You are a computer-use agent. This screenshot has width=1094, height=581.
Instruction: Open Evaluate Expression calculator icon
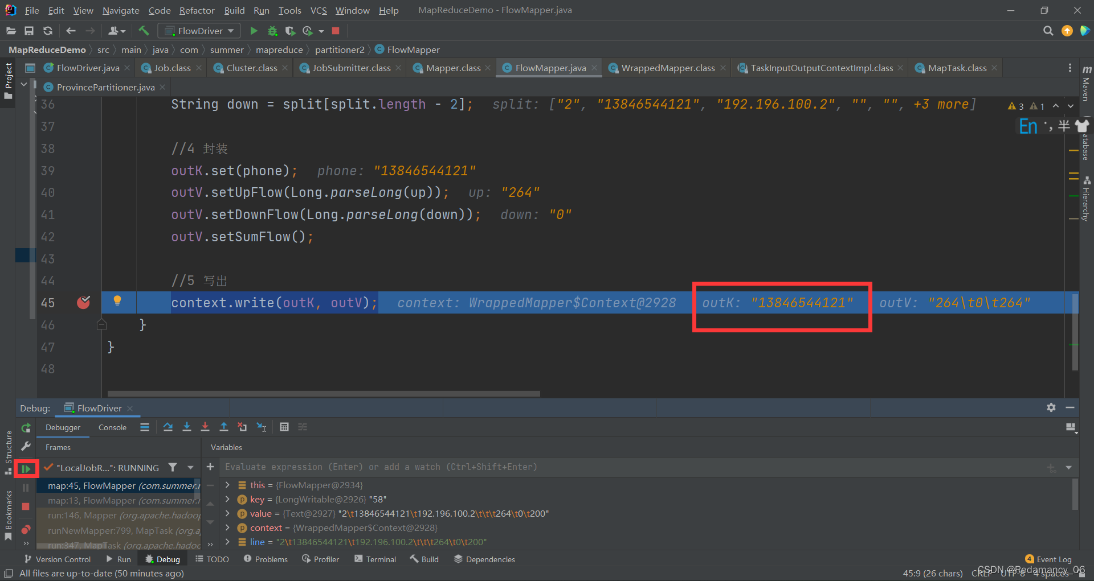(x=284, y=427)
